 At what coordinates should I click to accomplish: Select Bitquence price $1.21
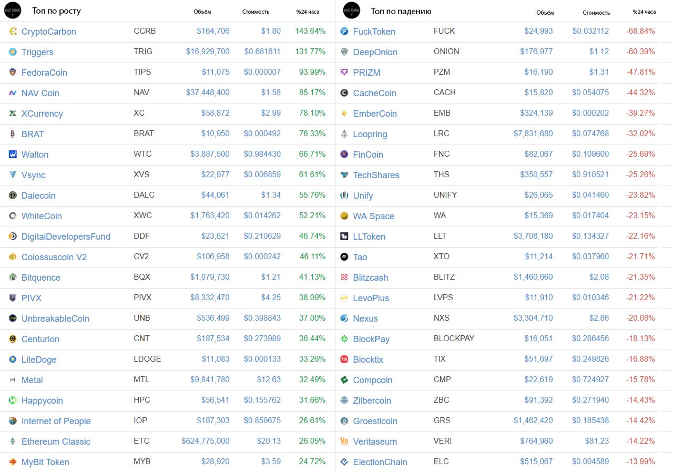point(271,277)
